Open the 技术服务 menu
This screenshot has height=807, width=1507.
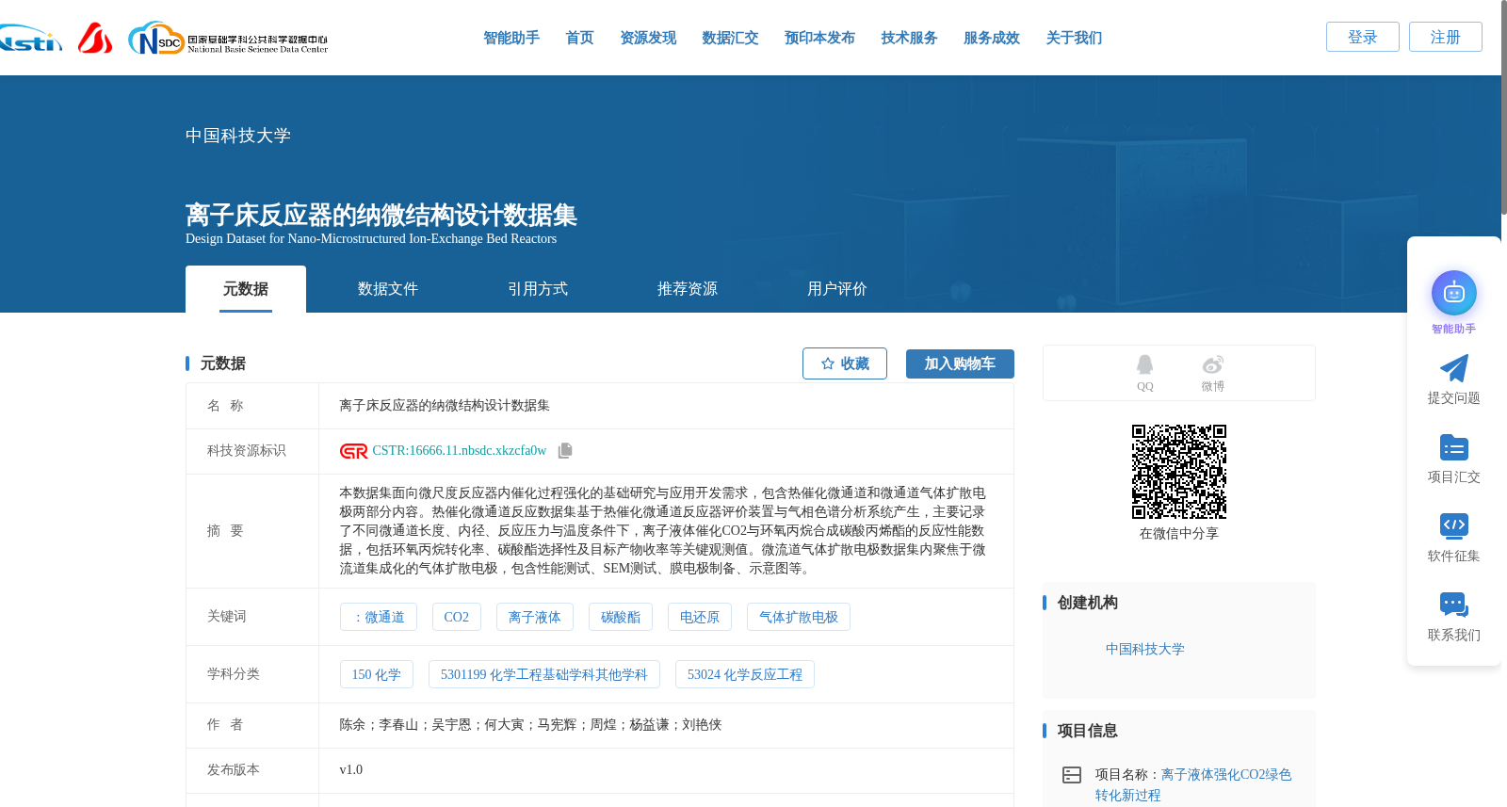coord(909,38)
